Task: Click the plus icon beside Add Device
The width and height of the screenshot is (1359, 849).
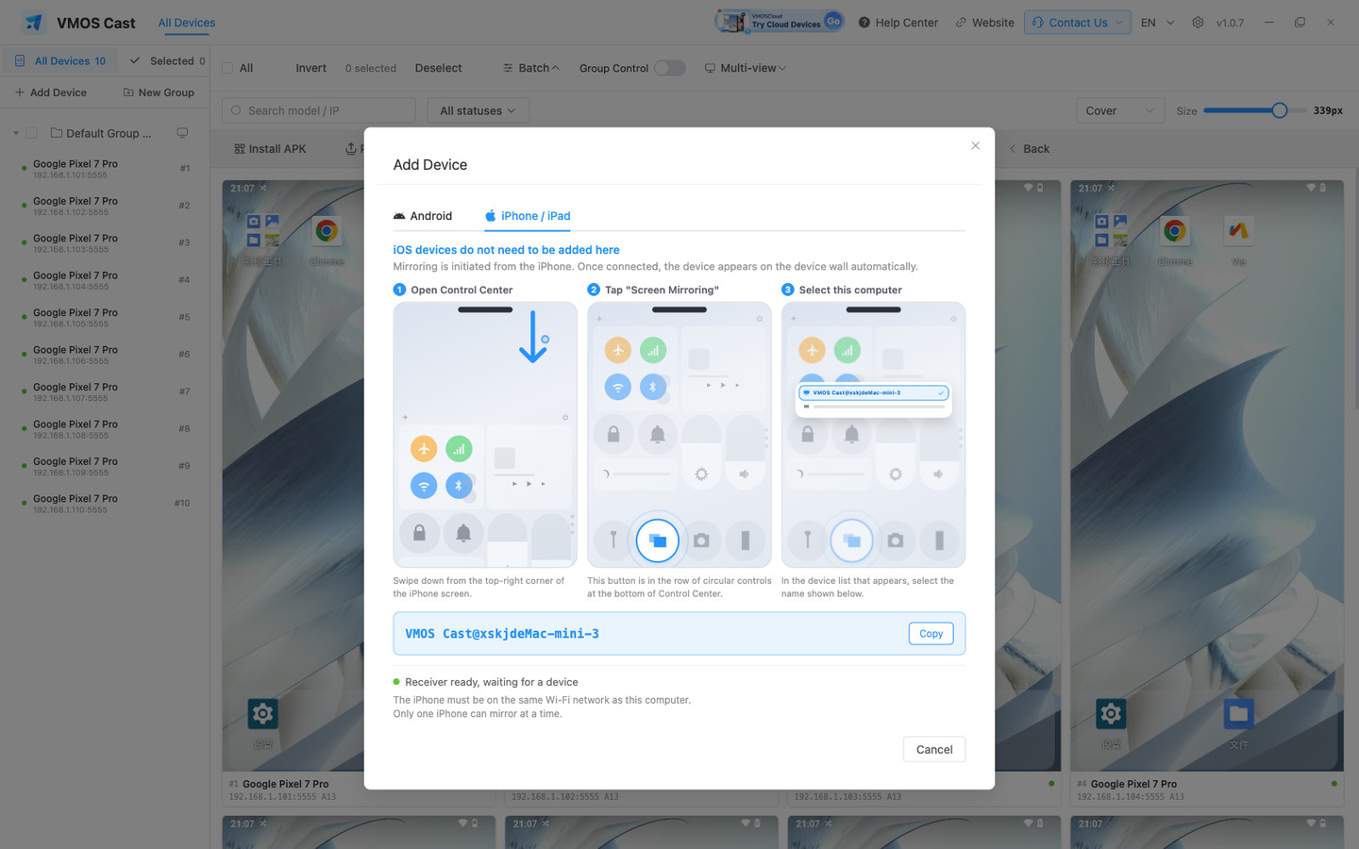Action: pos(20,92)
